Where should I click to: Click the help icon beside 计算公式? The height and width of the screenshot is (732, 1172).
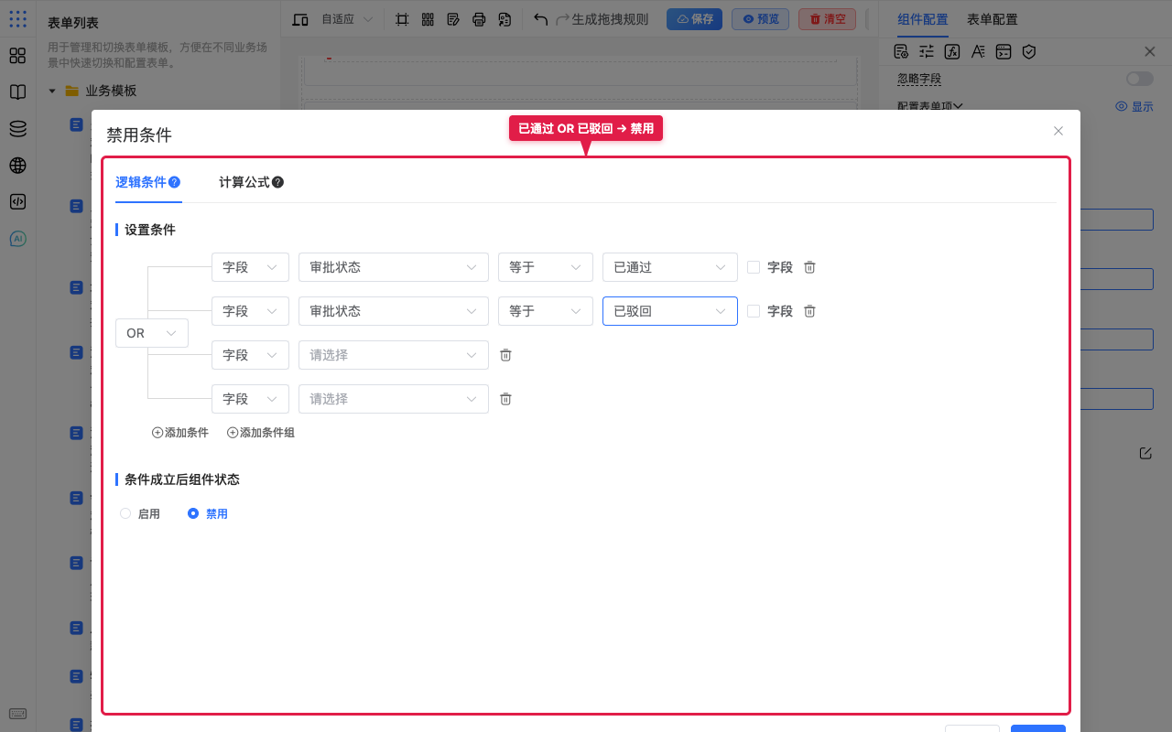[x=277, y=182]
